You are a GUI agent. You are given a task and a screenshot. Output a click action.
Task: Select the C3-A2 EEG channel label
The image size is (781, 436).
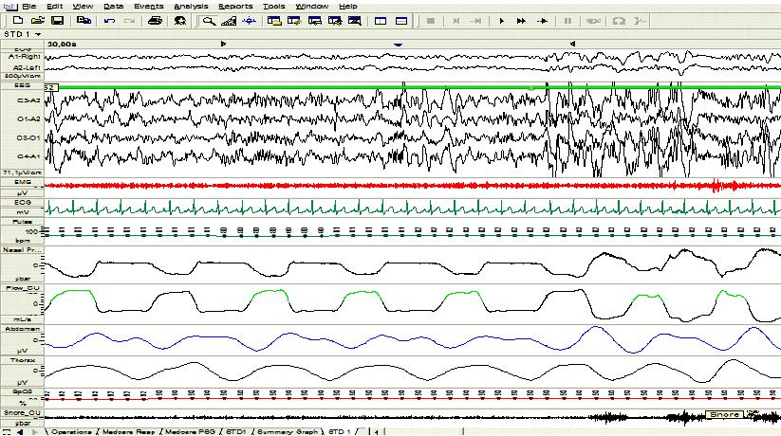tap(28, 100)
